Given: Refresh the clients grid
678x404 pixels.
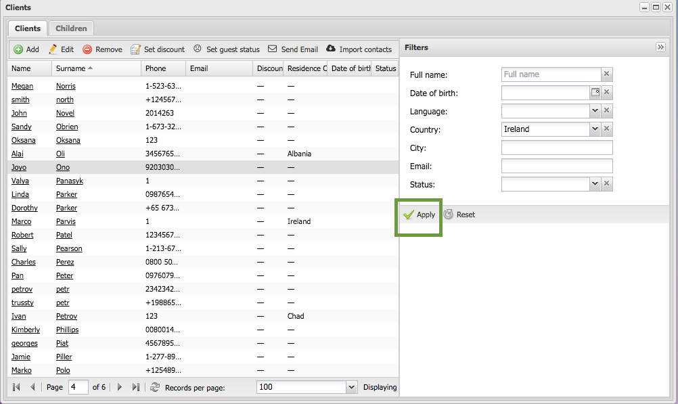Looking at the screenshot, I should click(155, 387).
